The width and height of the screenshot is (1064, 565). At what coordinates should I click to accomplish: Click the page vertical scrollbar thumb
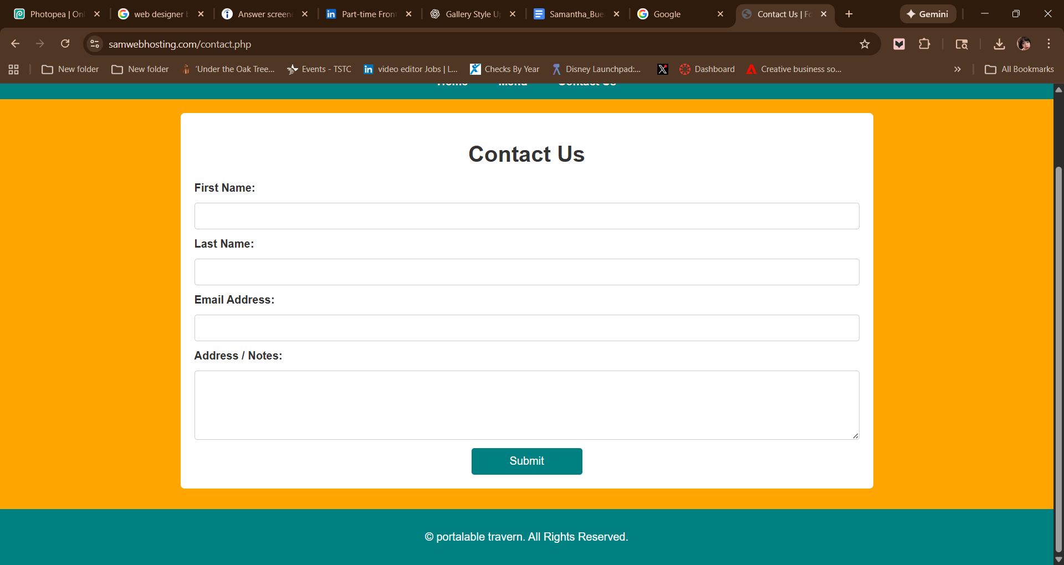(1058, 360)
